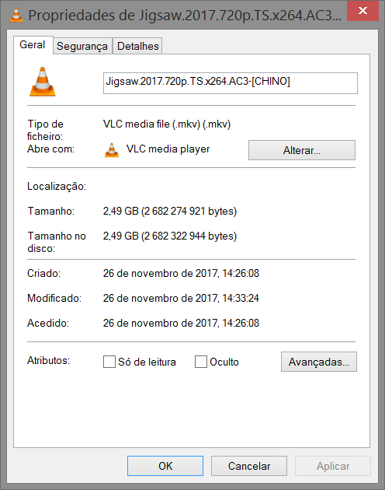Enable the Só de leitura checkbox
This screenshot has height=490, width=385.
click(109, 362)
